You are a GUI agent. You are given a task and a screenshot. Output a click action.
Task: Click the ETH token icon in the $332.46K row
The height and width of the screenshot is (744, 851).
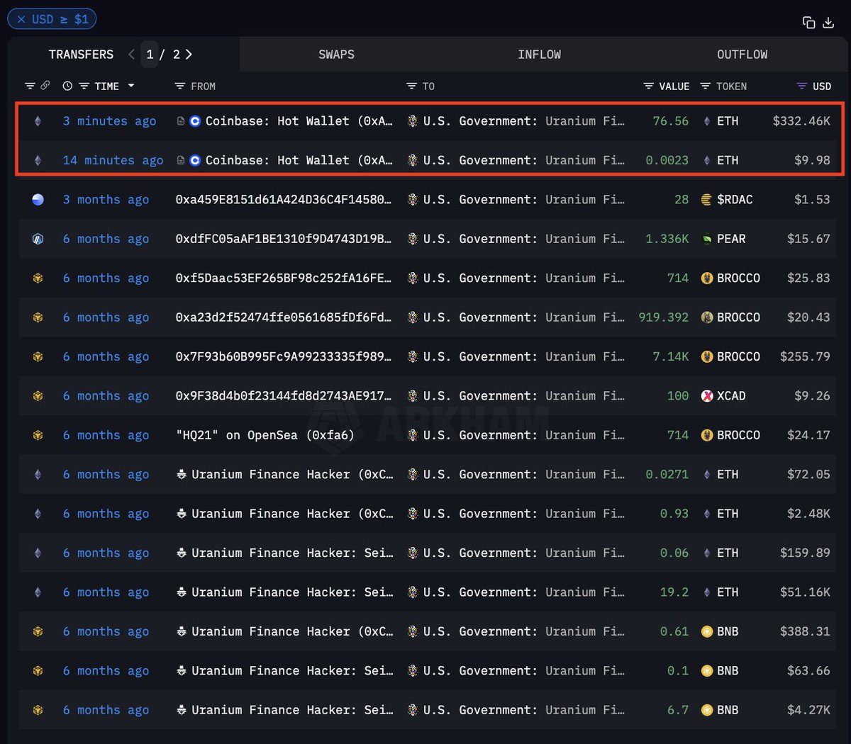[706, 121]
